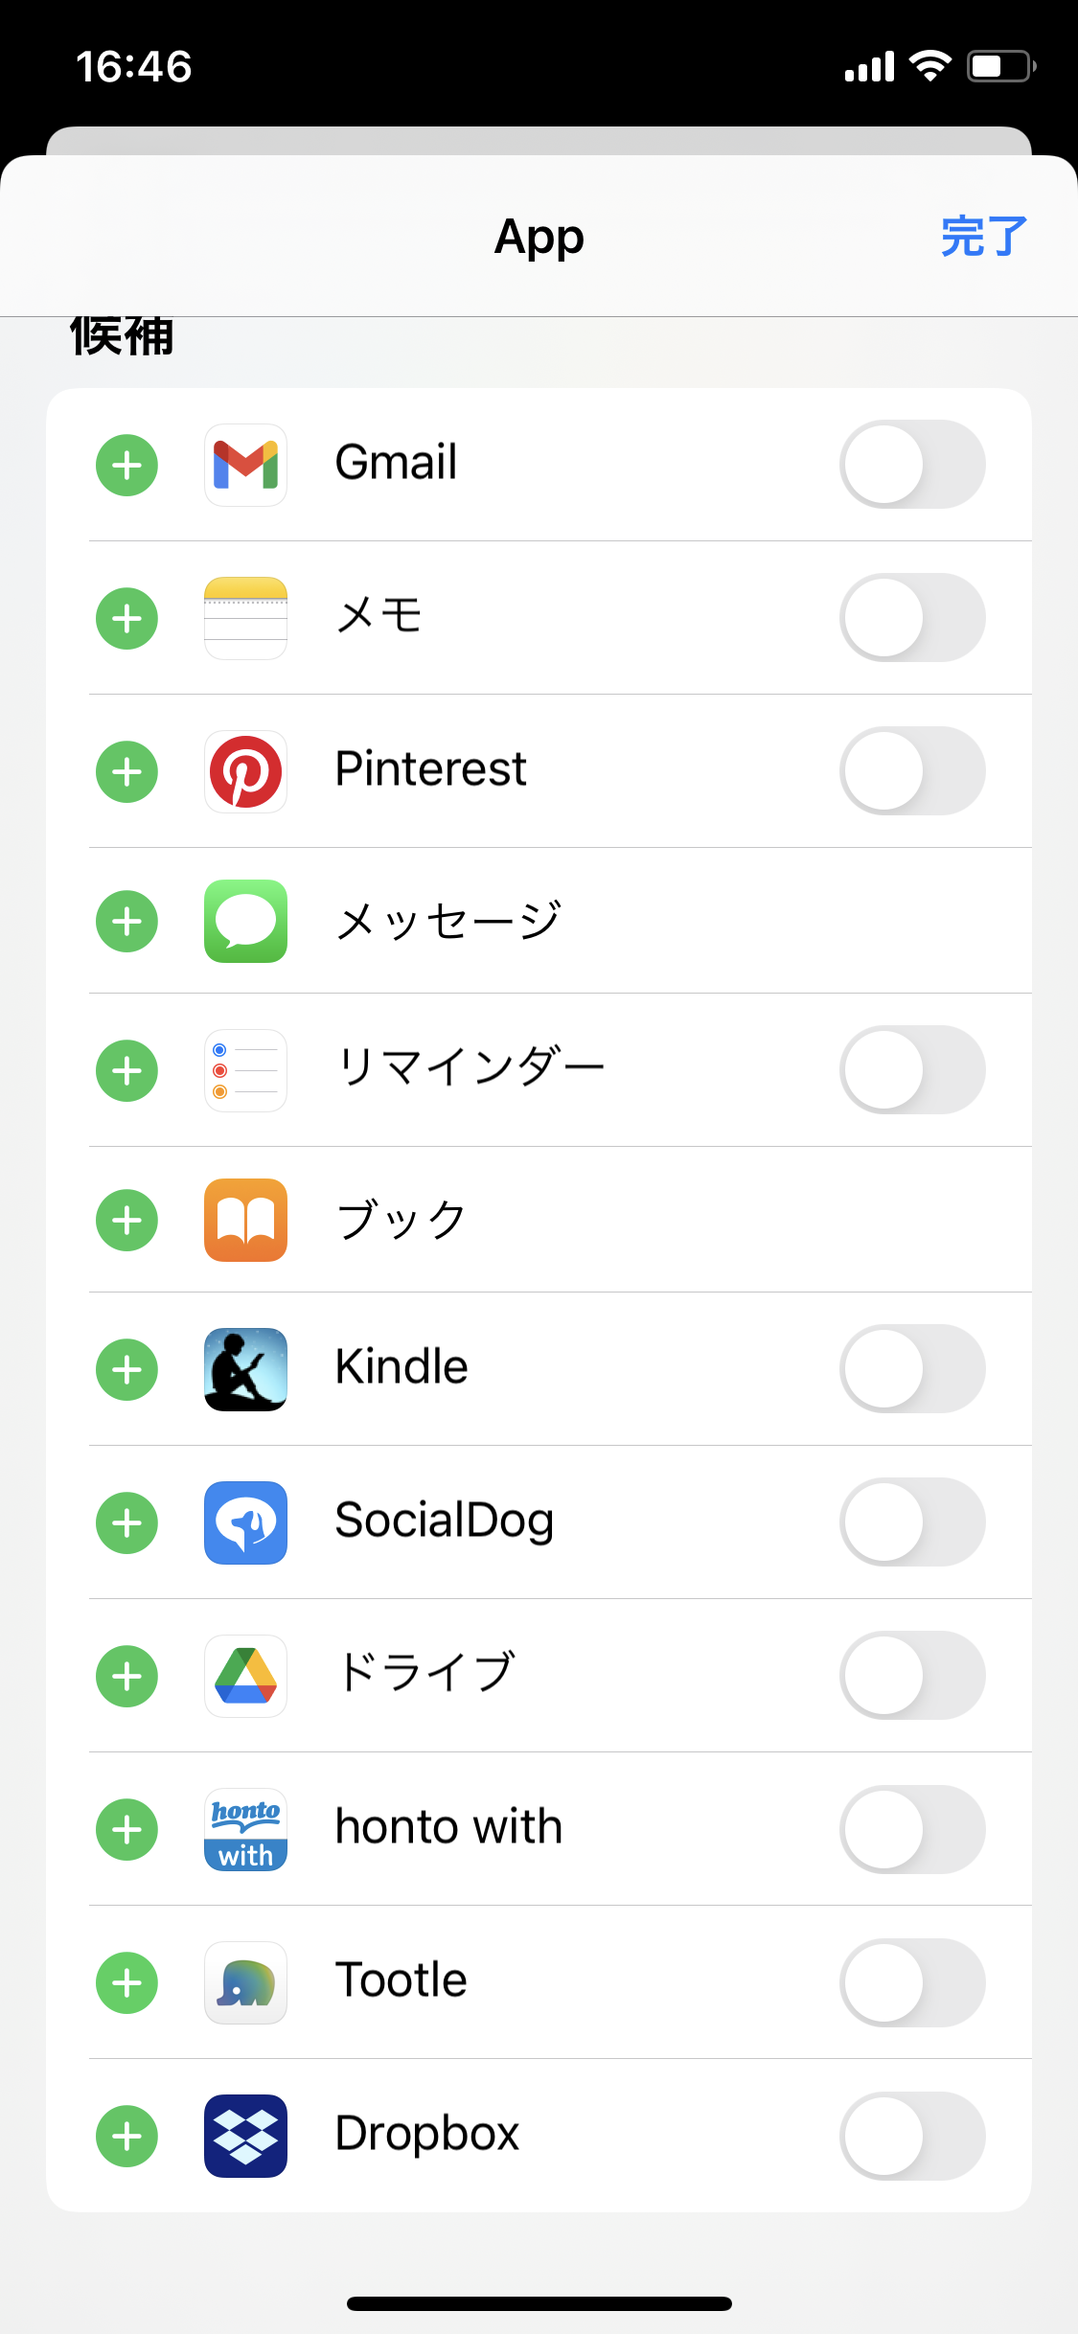1078x2334 pixels.
Task: Tap 完了 to finish editing
Action: click(983, 237)
